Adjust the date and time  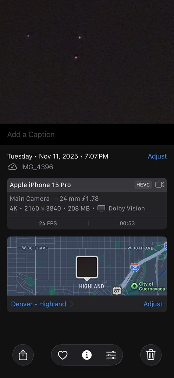tap(157, 156)
